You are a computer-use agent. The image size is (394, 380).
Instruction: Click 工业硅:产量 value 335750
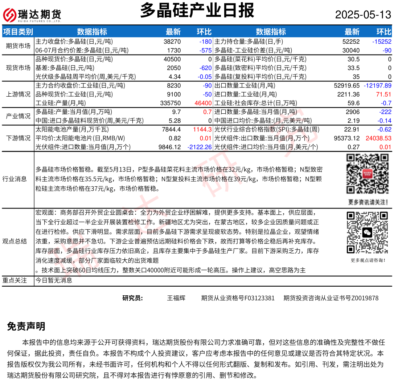click(171, 103)
